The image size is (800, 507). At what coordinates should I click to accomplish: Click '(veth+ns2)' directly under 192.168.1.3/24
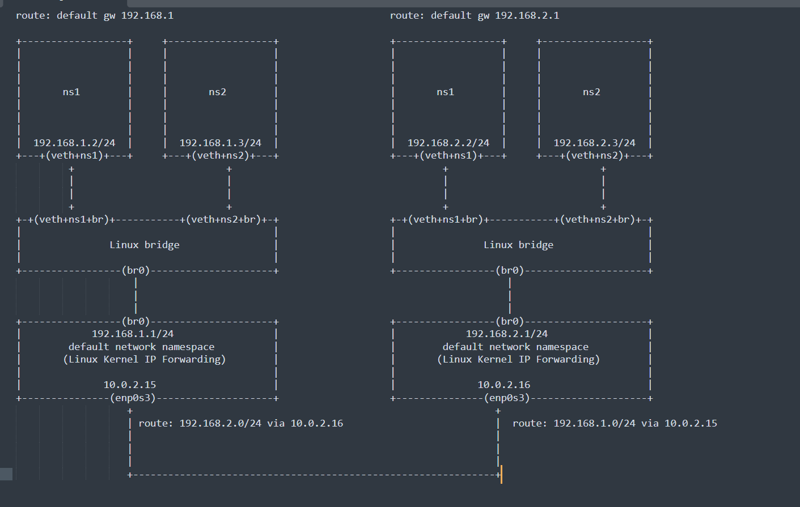(x=221, y=155)
